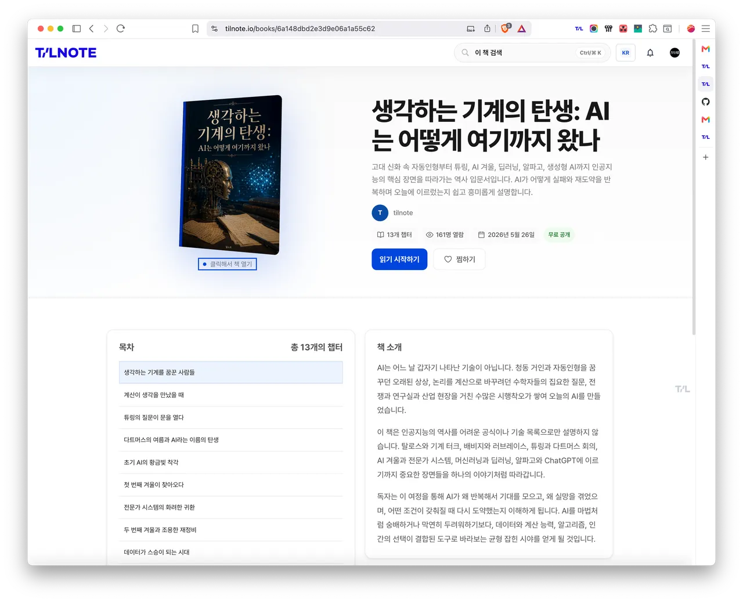Click the Tilnote extension icon in browser toolbar
This screenshot has width=743, height=602.
[579, 28]
